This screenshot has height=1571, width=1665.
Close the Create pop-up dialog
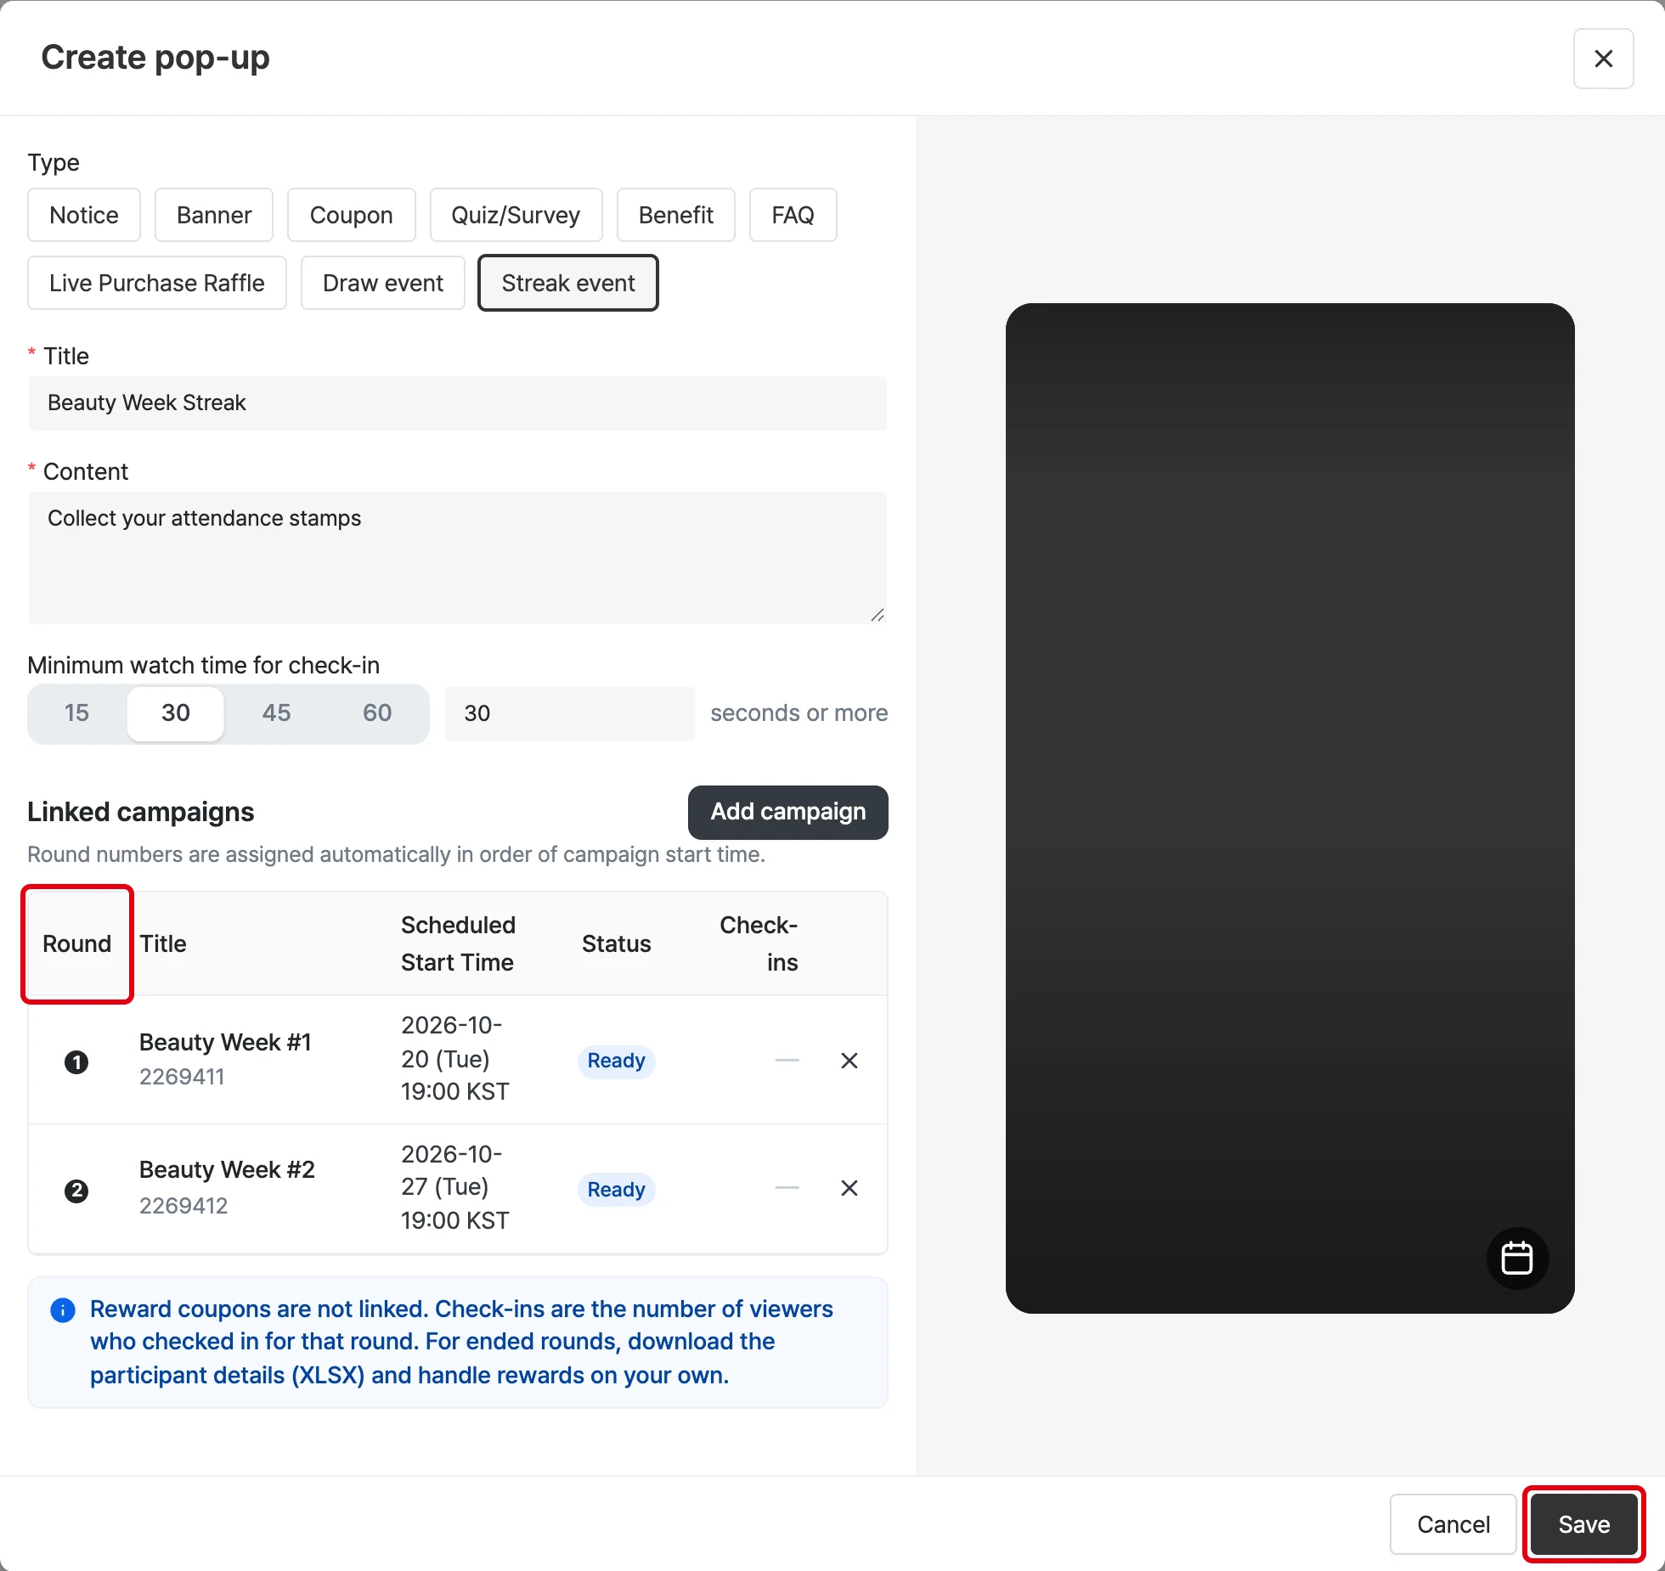1603,59
